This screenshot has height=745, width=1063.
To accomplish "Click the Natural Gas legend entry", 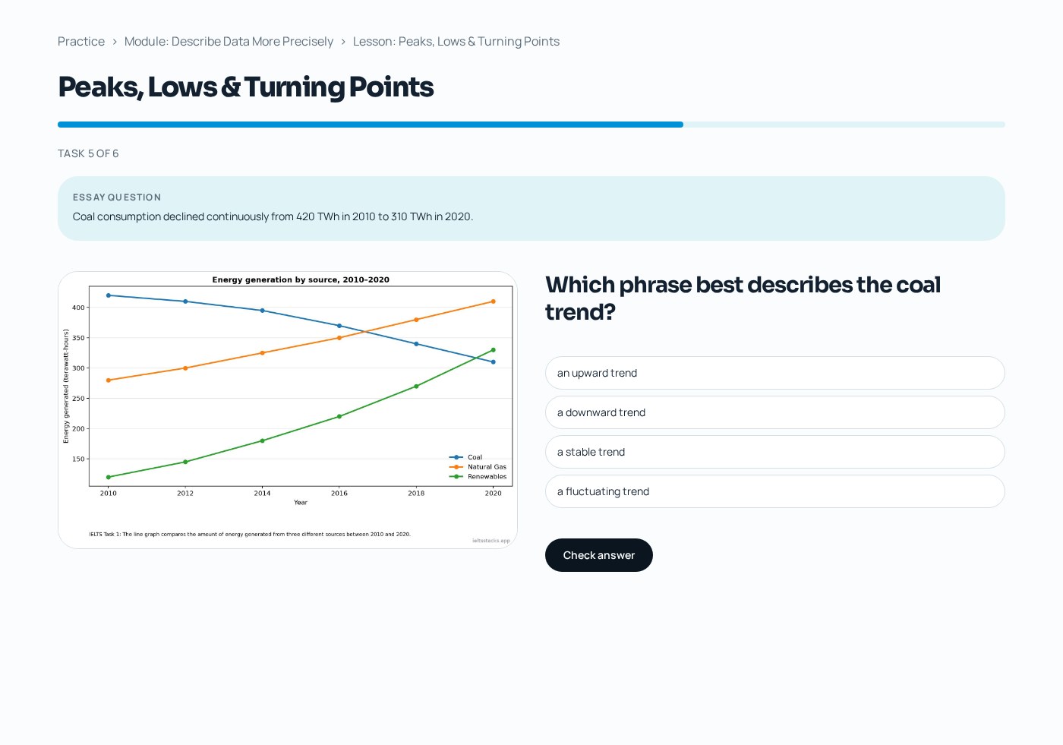I will (478, 467).
